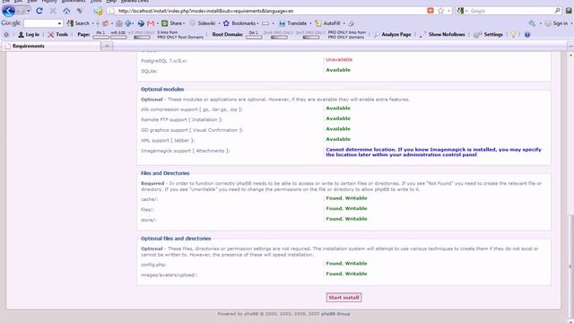Click the Google logo on the toolbar
Image resolution: width=574 pixels, height=323 pixels.
(x=11, y=23)
